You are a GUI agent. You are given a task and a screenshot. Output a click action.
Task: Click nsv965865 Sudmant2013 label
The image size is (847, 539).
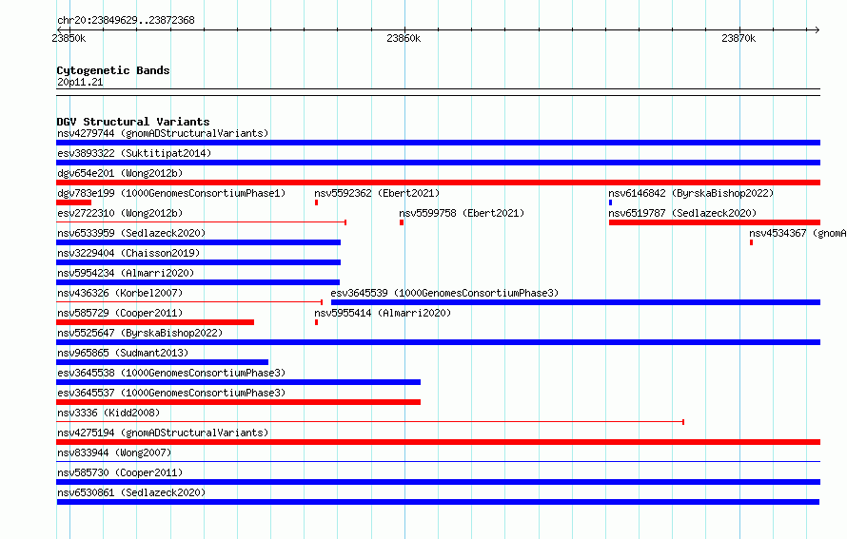123,353
